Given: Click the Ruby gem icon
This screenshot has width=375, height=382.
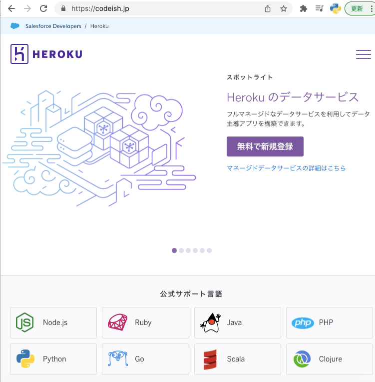Looking at the screenshot, I should tap(117, 322).
